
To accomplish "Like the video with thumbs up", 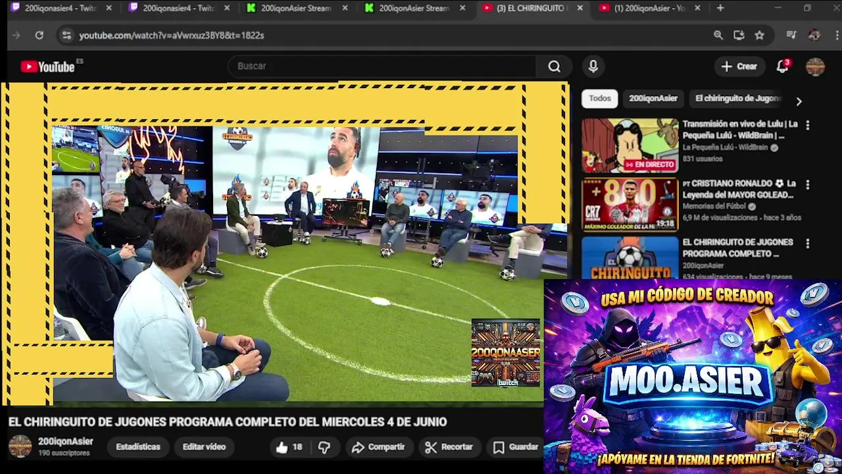I will coord(288,447).
